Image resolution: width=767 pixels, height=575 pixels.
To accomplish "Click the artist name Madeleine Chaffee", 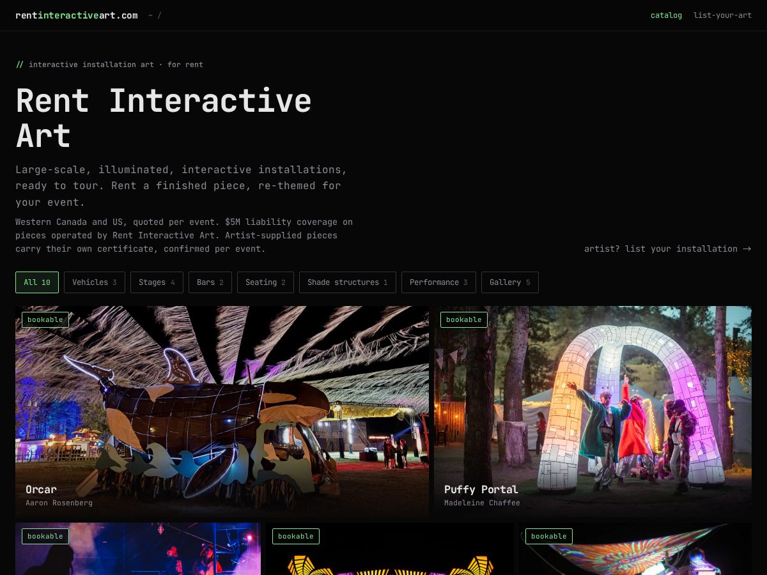I will pos(482,503).
